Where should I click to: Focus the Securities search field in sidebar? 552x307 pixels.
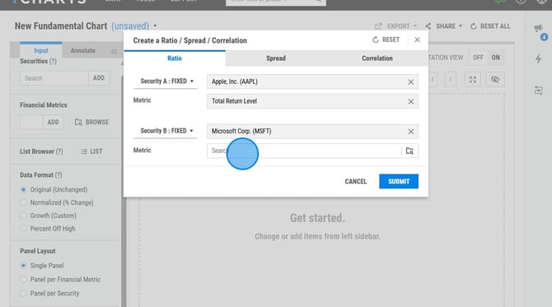(54, 78)
